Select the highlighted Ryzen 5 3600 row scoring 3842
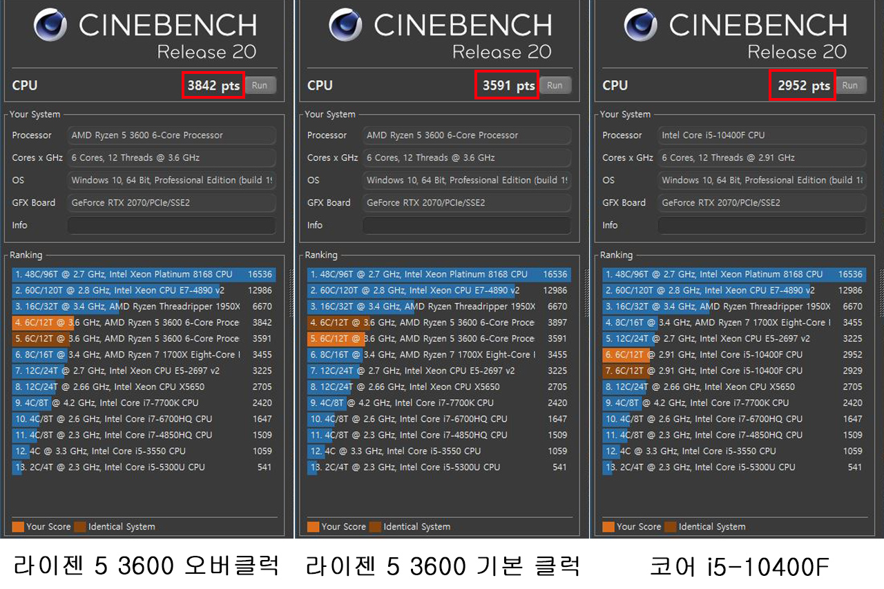 coord(142,322)
